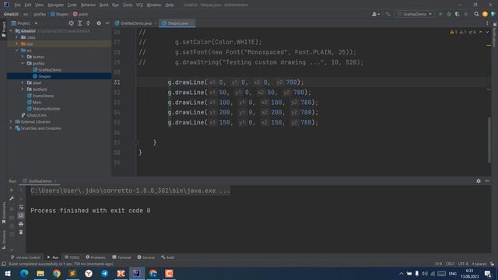Toggle soft-wrap in Run console
Viewport: 498px width, 280px height.
[x=21, y=208]
